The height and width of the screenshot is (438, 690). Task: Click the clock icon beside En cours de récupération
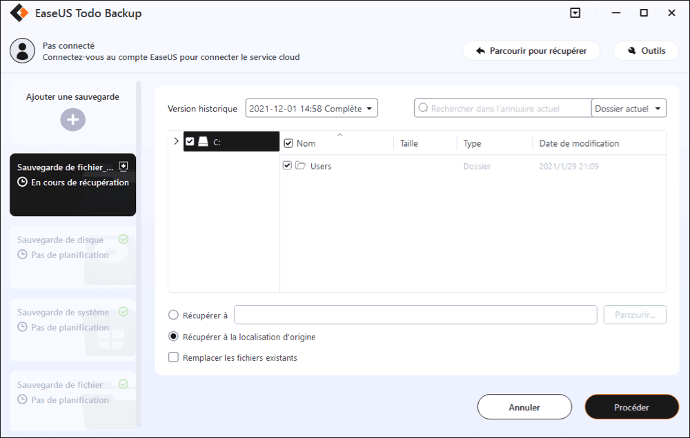click(x=23, y=182)
